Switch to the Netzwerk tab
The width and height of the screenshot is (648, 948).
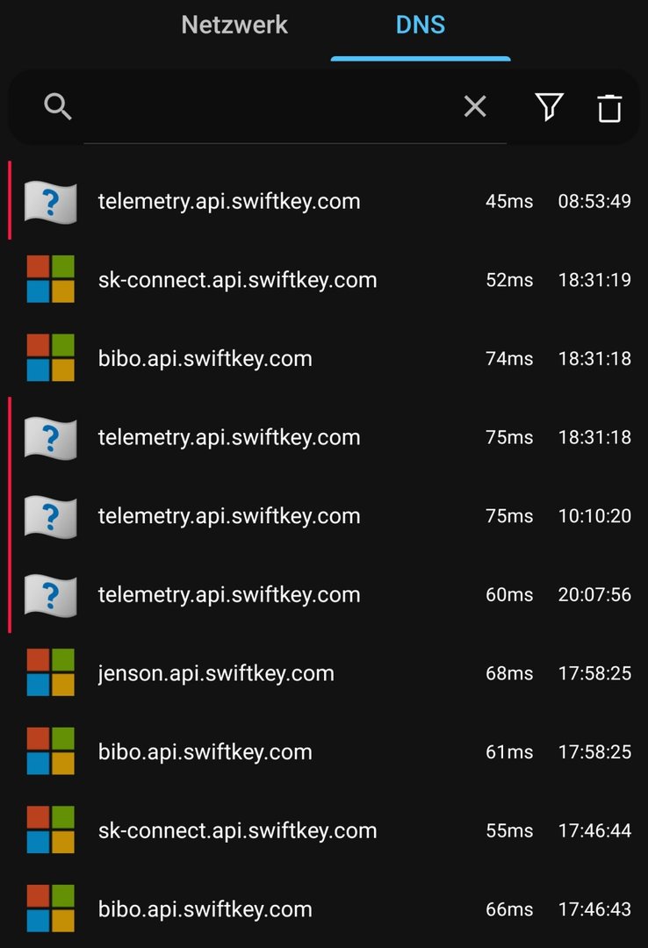[234, 25]
